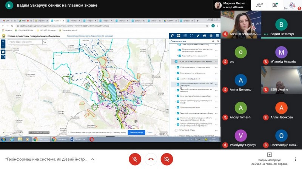Open the Draw pencil tool
302x169 pixels.
[198, 36]
